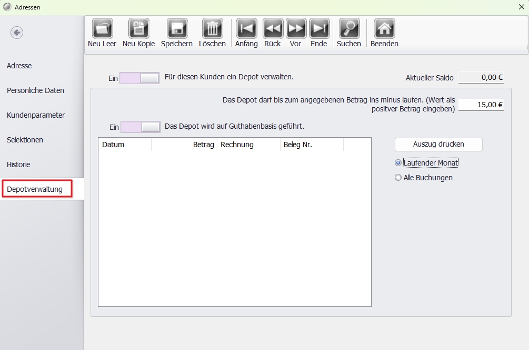529x350 pixels.
Task: Show the Historie section
Action: coord(18,164)
